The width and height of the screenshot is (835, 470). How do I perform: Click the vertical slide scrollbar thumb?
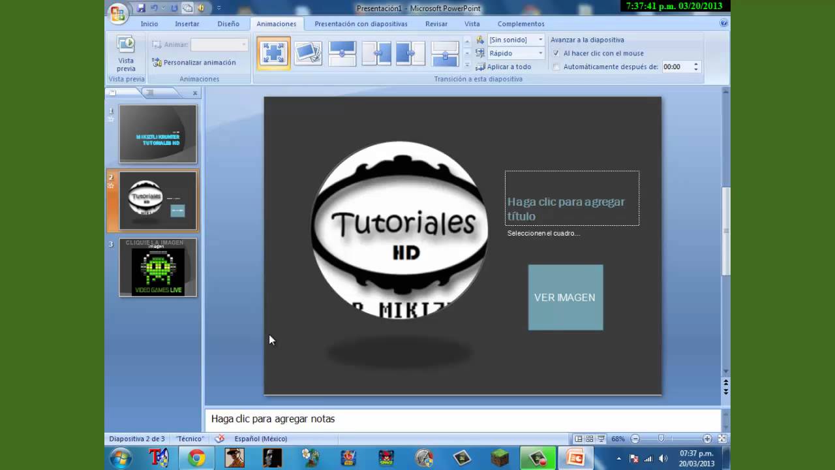point(725,232)
